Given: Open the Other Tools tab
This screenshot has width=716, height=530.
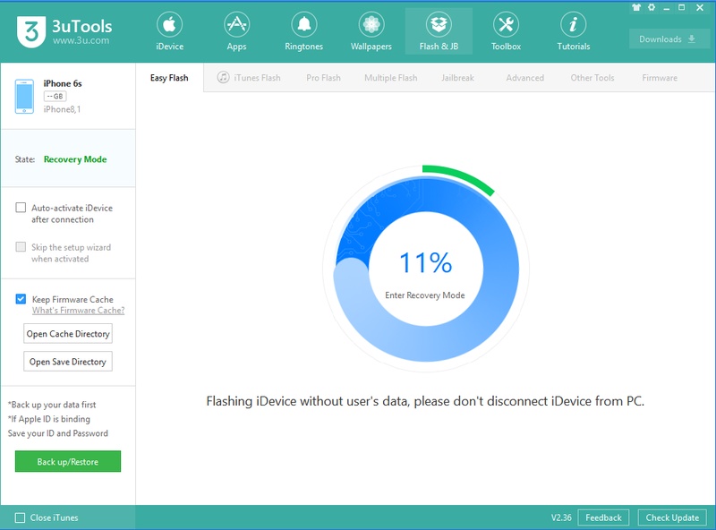Looking at the screenshot, I should click(592, 78).
